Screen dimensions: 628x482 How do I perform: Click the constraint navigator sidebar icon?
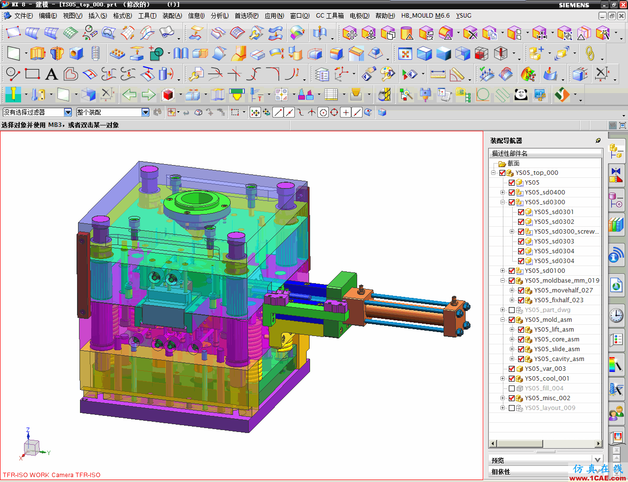pos(617,174)
